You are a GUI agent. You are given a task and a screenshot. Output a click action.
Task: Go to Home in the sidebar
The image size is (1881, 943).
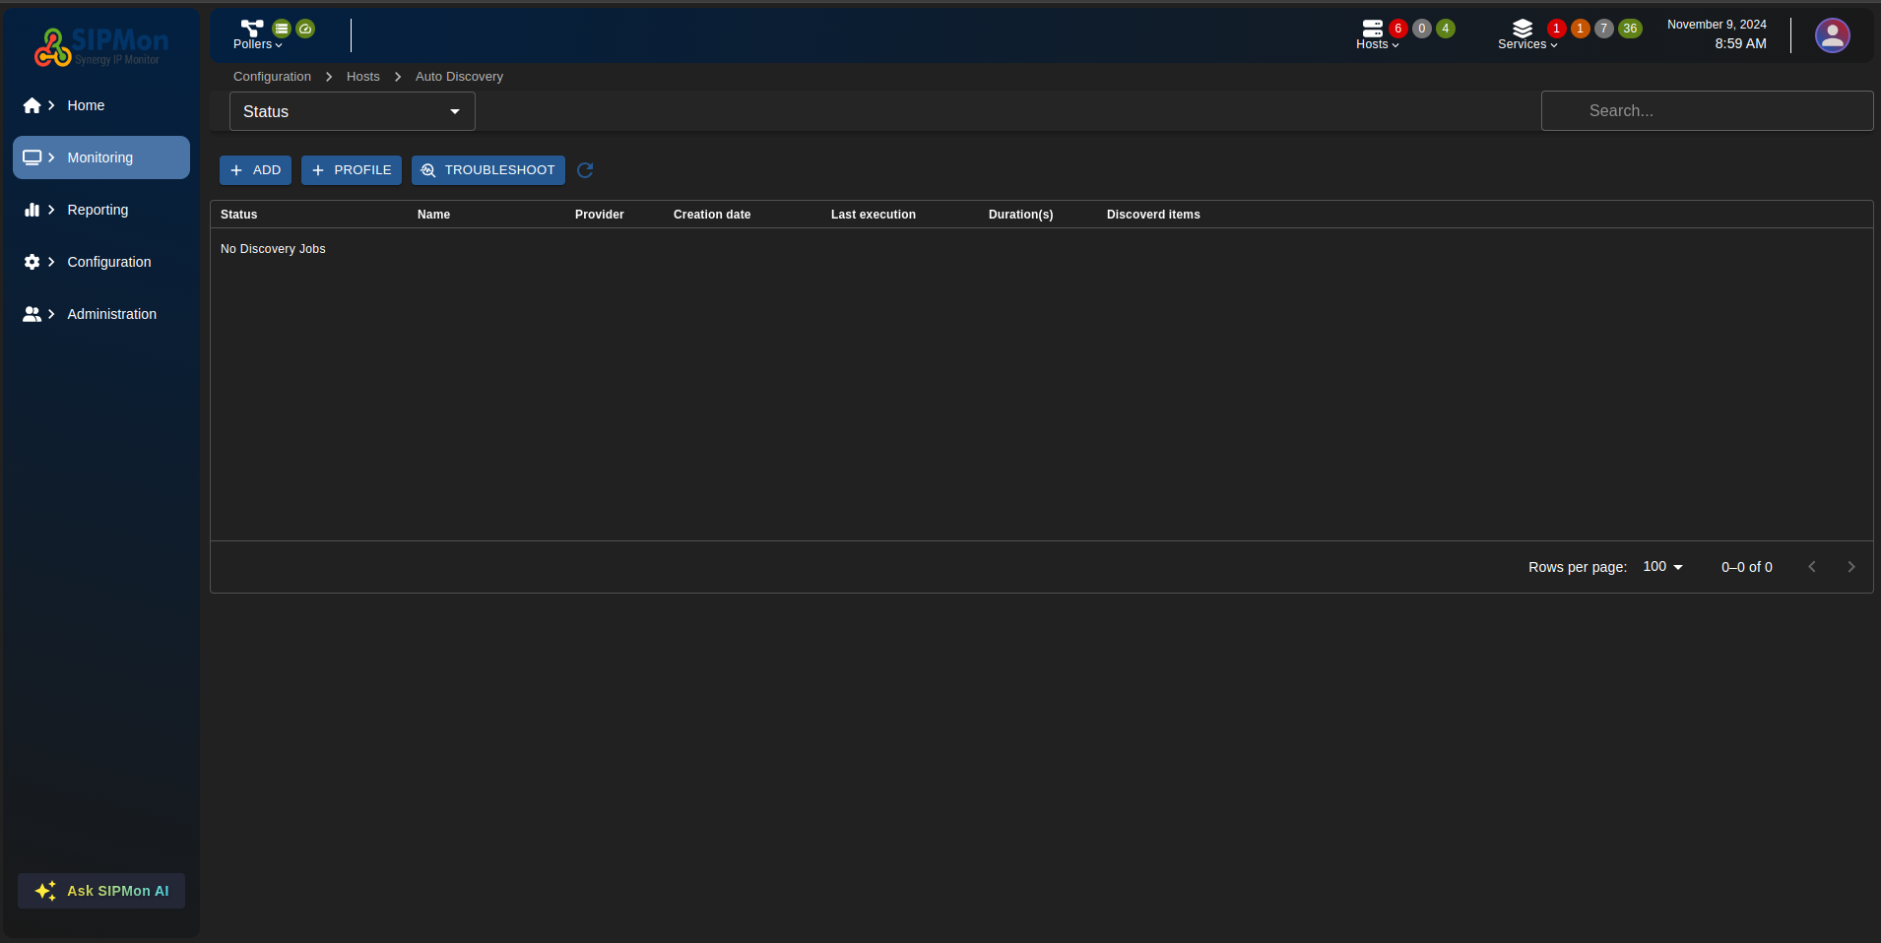coord(86,105)
